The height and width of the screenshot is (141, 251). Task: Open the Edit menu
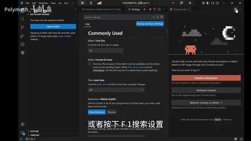point(34,3)
